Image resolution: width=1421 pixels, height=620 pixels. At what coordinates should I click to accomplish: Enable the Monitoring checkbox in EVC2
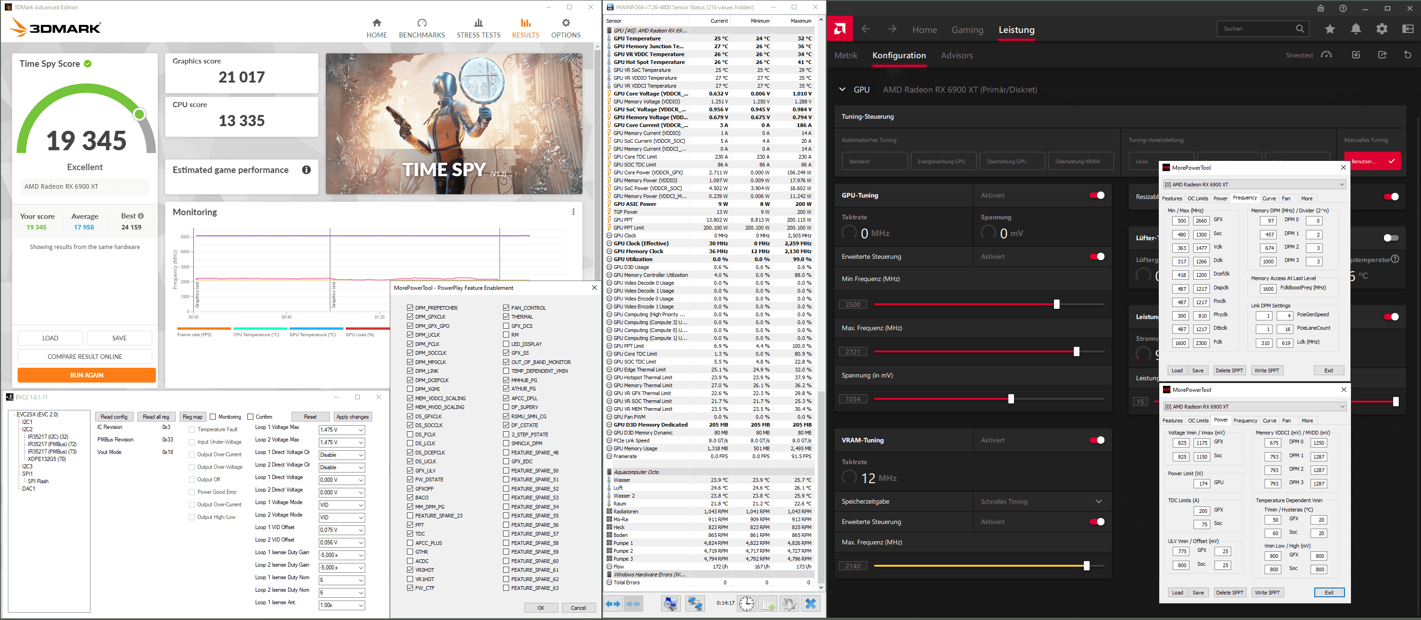[213, 416]
